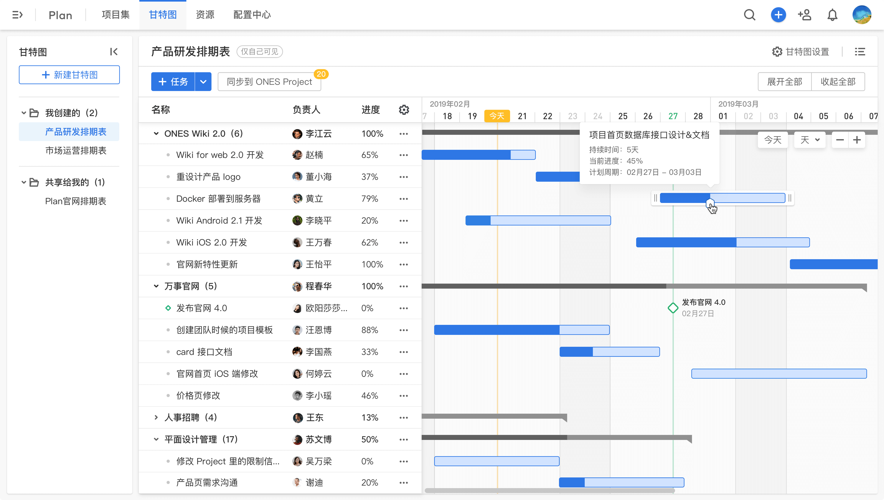Open the notifications bell
This screenshot has width=884, height=500.
[x=832, y=15]
